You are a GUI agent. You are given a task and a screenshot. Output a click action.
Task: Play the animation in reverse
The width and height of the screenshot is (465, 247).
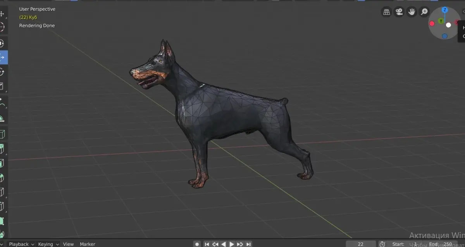(x=223, y=244)
